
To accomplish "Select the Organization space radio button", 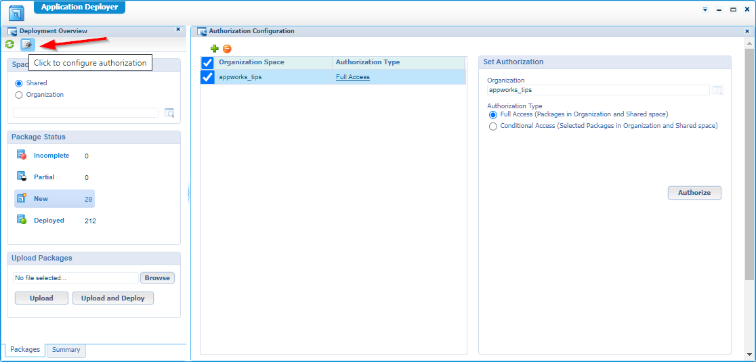I will (x=19, y=95).
